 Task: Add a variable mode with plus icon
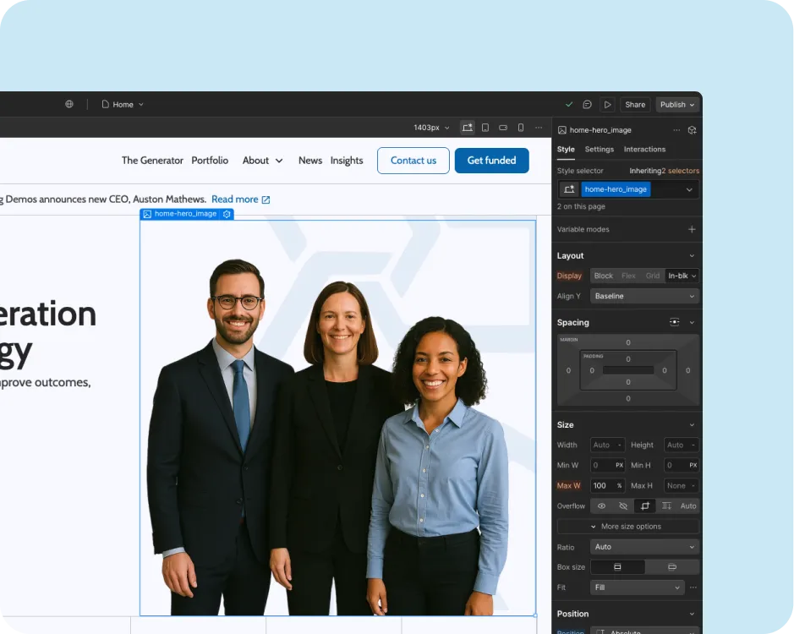click(x=692, y=229)
